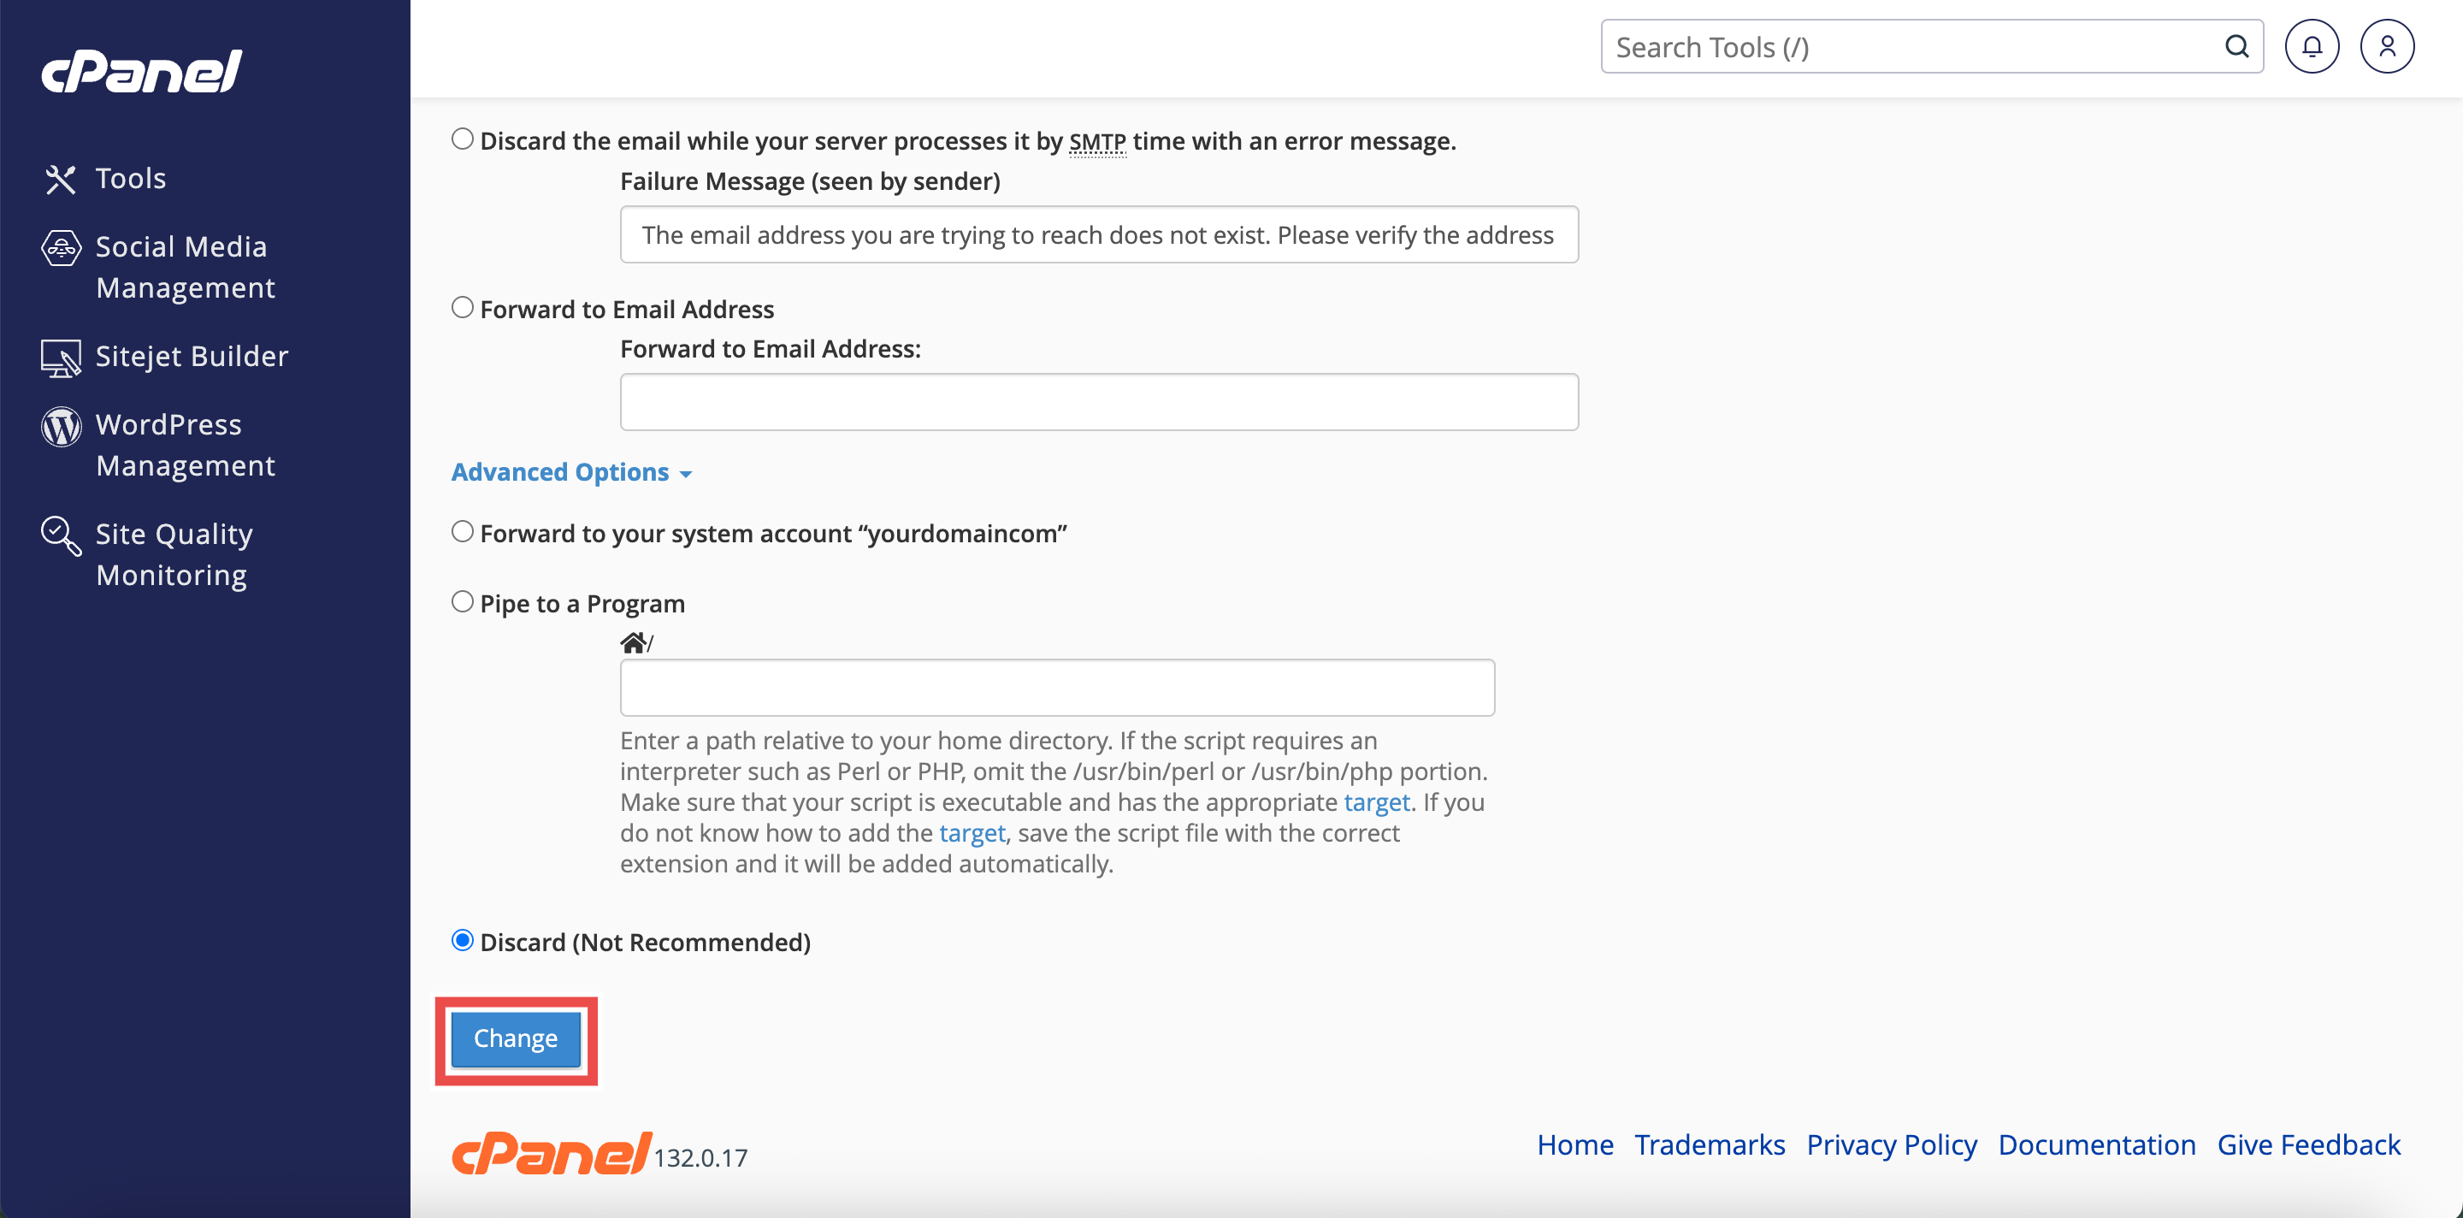The width and height of the screenshot is (2463, 1218).
Task: Click the Failure Message text field
Action: (x=1099, y=235)
